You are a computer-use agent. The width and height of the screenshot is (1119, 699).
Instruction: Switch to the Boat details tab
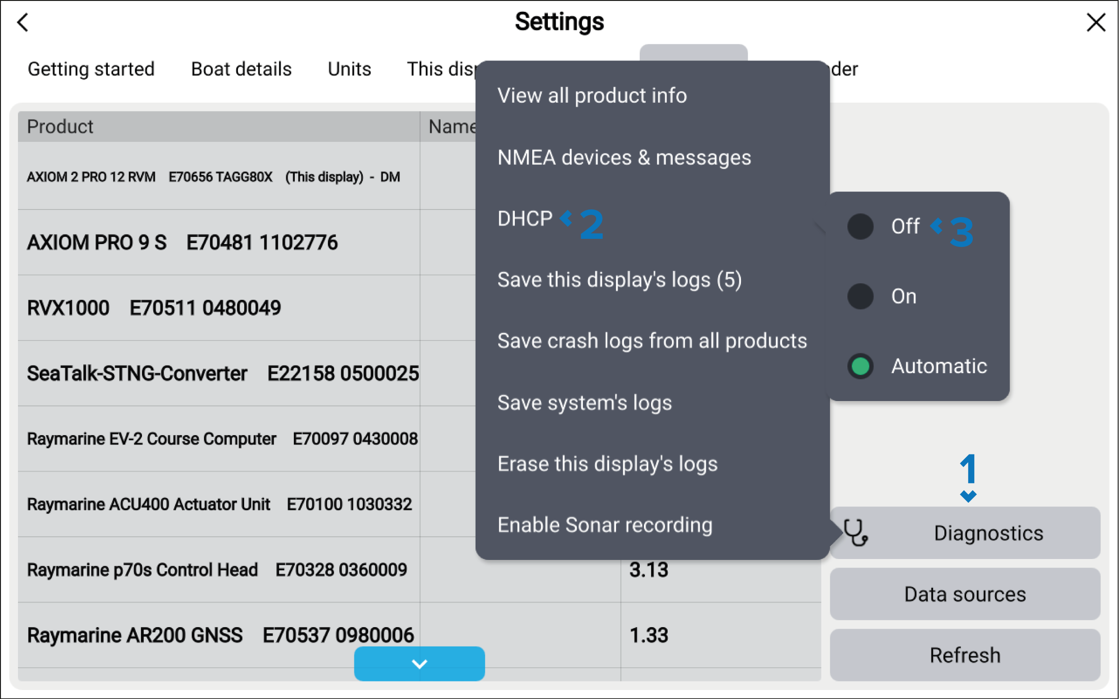[241, 69]
